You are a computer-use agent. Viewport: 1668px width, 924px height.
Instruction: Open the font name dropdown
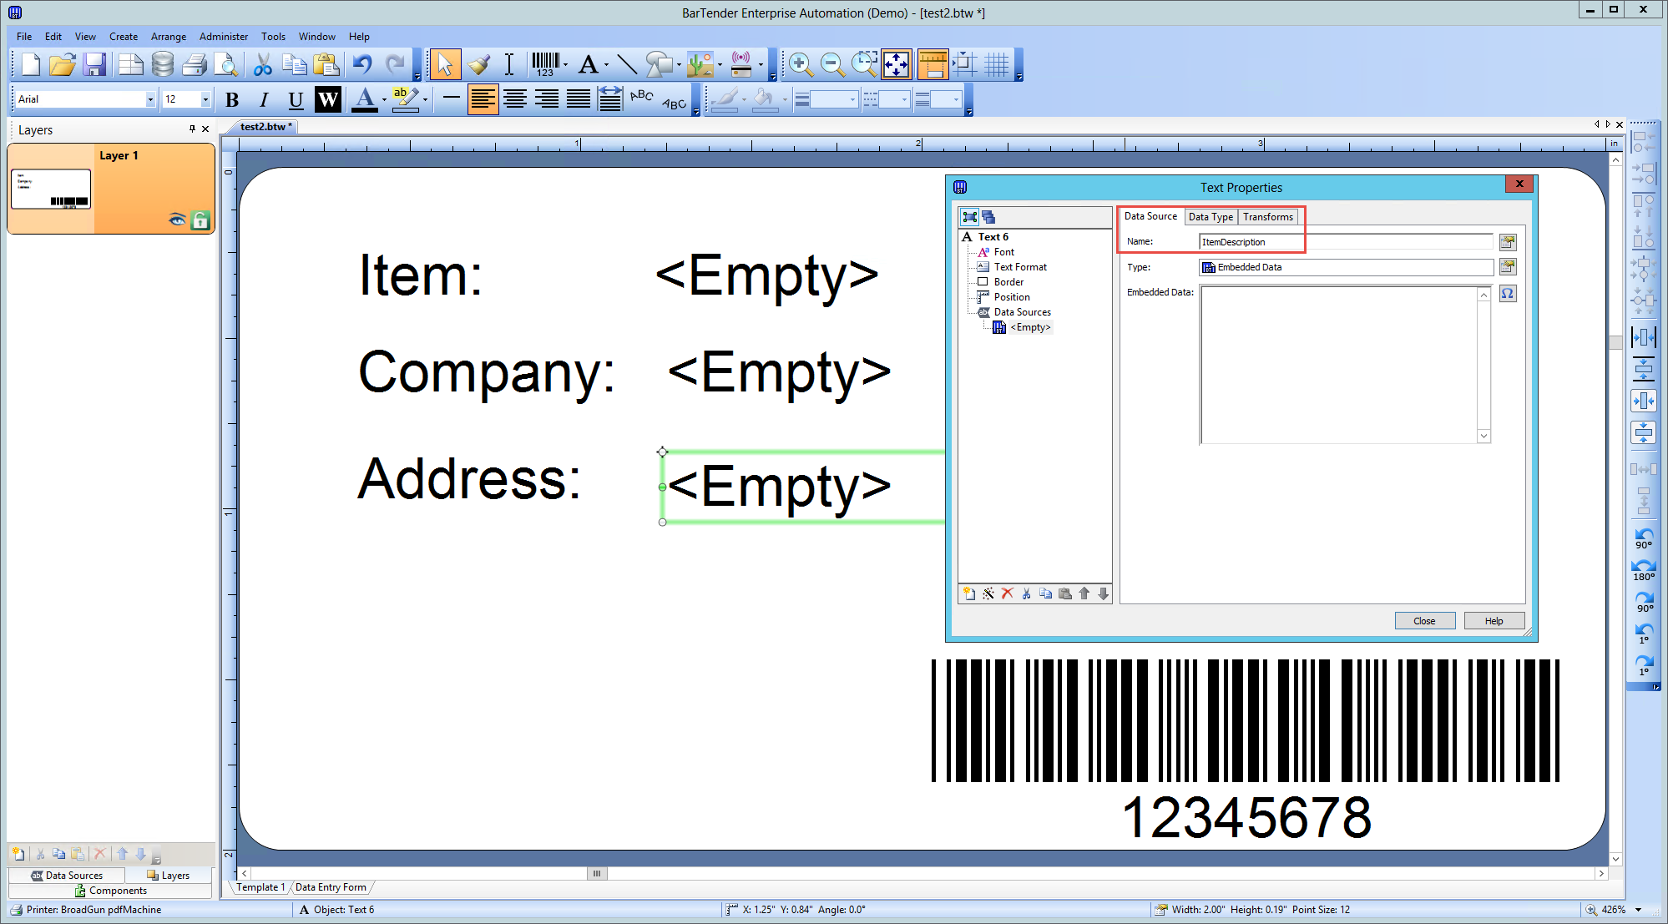click(x=150, y=99)
